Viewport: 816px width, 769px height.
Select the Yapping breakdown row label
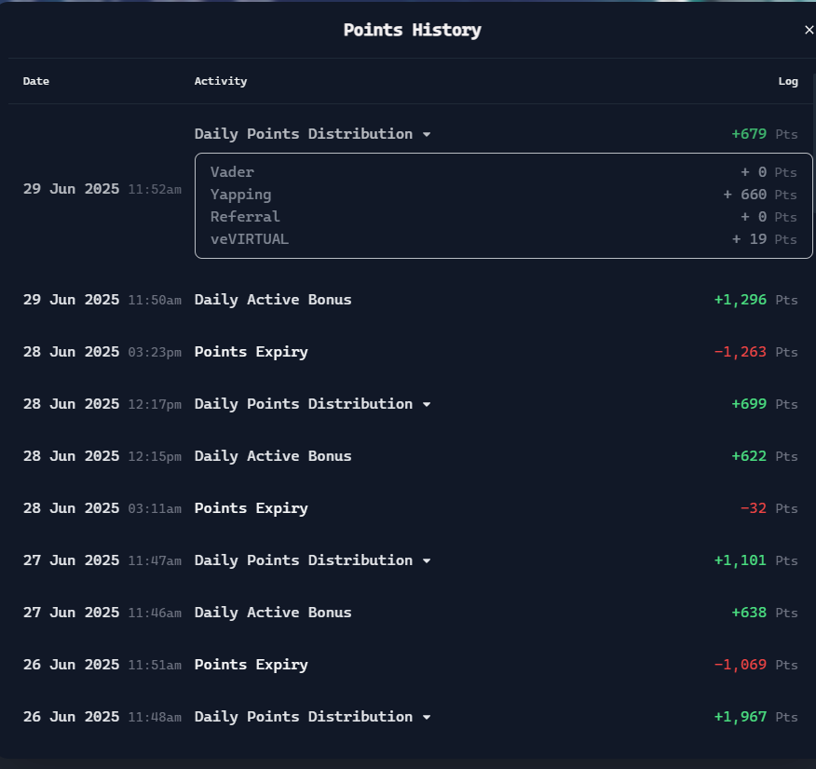click(240, 195)
